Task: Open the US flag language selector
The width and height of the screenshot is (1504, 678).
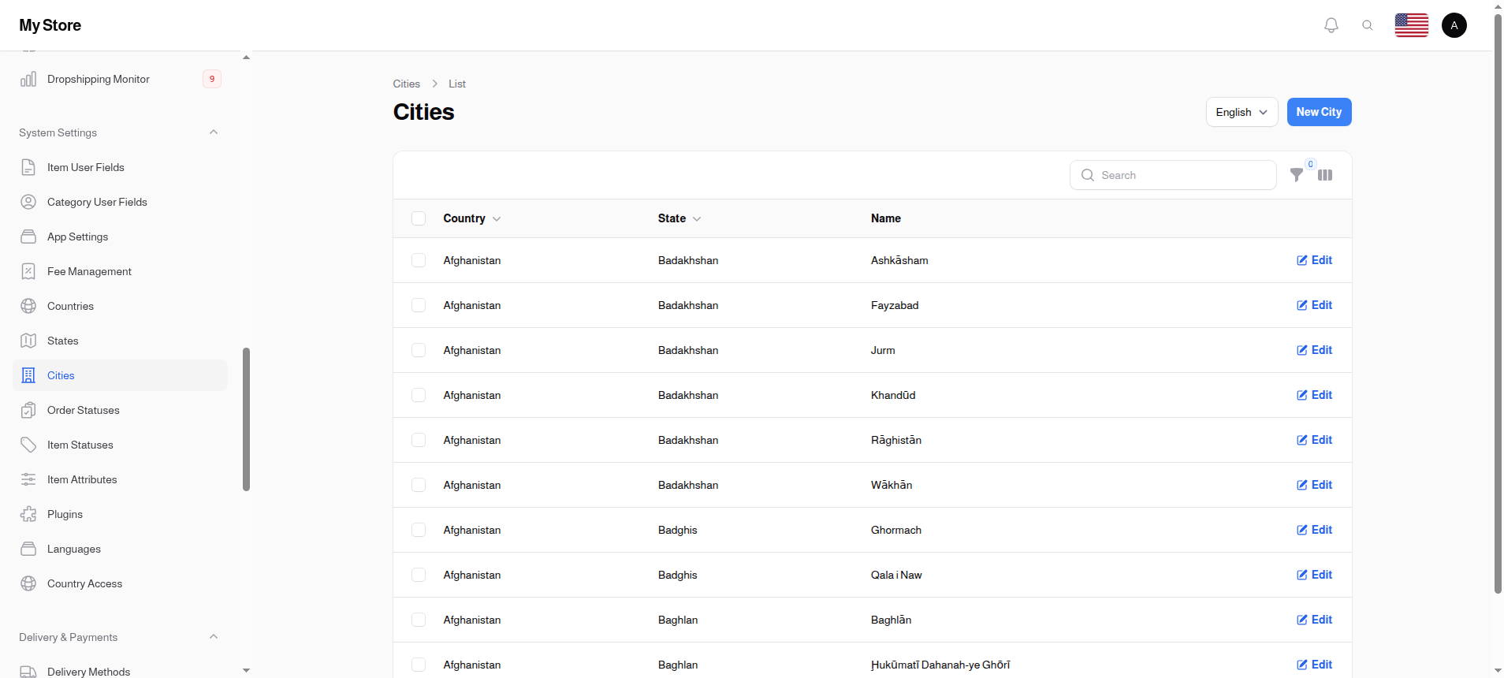Action: coord(1412,25)
